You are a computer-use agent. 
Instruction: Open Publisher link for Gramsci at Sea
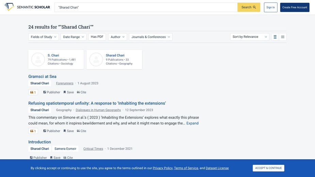(52, 92)
